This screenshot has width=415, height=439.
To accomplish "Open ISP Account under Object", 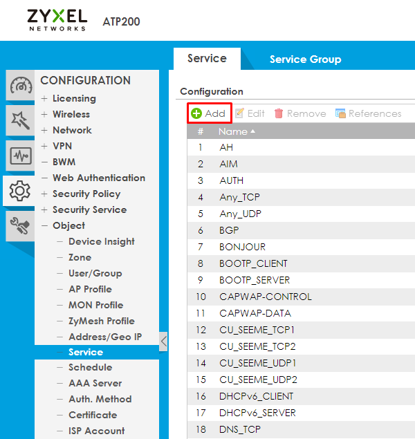I will click(96, 431).
